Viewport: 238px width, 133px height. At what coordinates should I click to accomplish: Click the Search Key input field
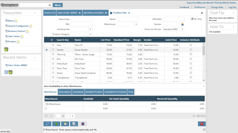coord(81,19)
